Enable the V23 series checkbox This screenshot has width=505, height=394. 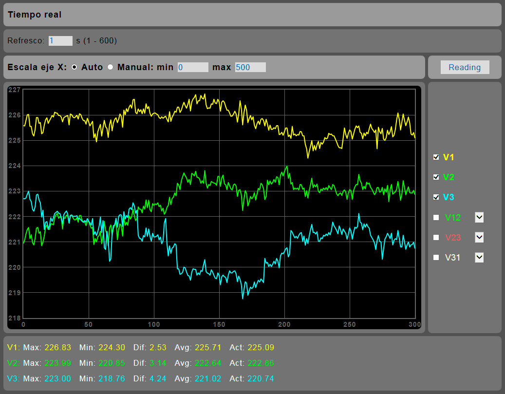436,238
